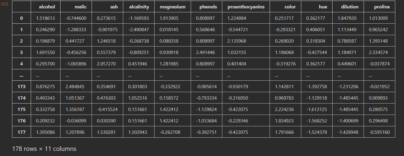The width and height of the screenshot is (404, 156).
Task: Click the ellipsis row index cell
Action: click(x=21, y=75)
